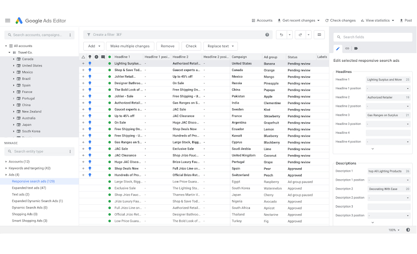
Task: Sort by the error exclamation column
Action: pos(96,57)
